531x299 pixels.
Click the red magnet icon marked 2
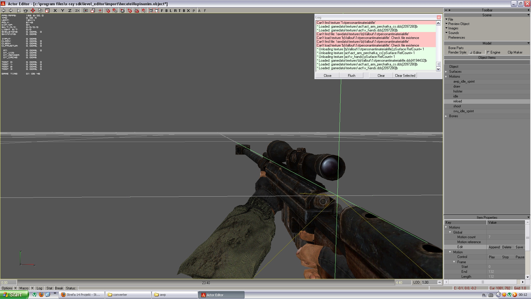click(144, 10)
